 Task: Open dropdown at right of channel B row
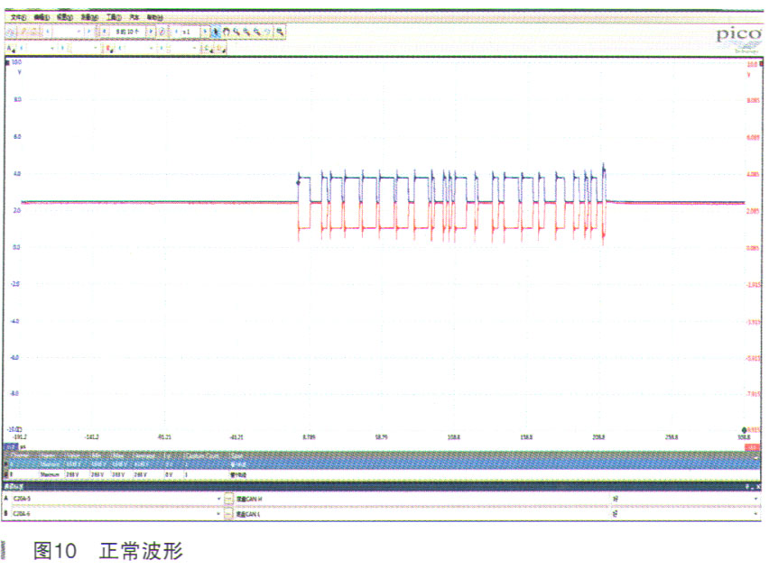point(755,514)
